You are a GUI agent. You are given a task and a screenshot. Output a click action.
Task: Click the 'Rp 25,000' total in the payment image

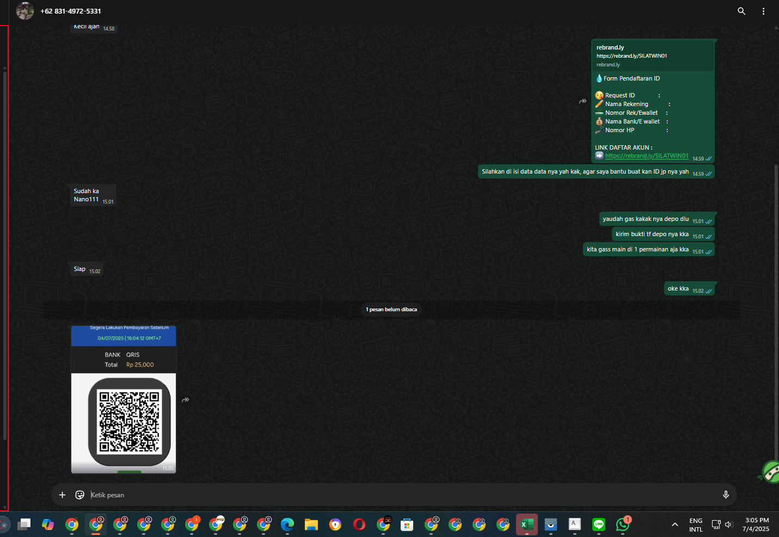tap(140, 365)
